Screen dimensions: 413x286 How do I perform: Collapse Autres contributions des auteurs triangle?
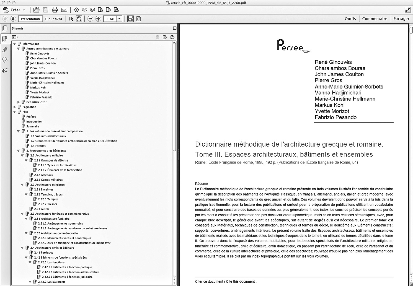click(x=18, y=49)
